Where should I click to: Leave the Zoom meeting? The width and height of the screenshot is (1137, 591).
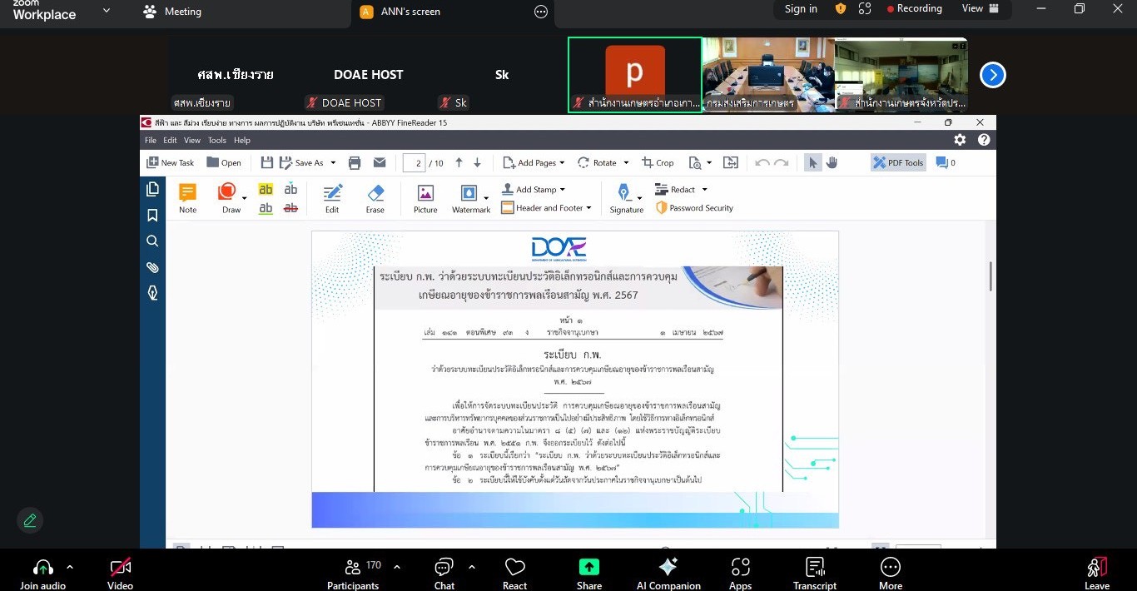click(1096, 573)
